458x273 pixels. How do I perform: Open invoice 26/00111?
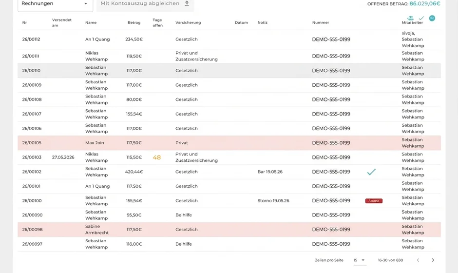(x=229, y=56)
